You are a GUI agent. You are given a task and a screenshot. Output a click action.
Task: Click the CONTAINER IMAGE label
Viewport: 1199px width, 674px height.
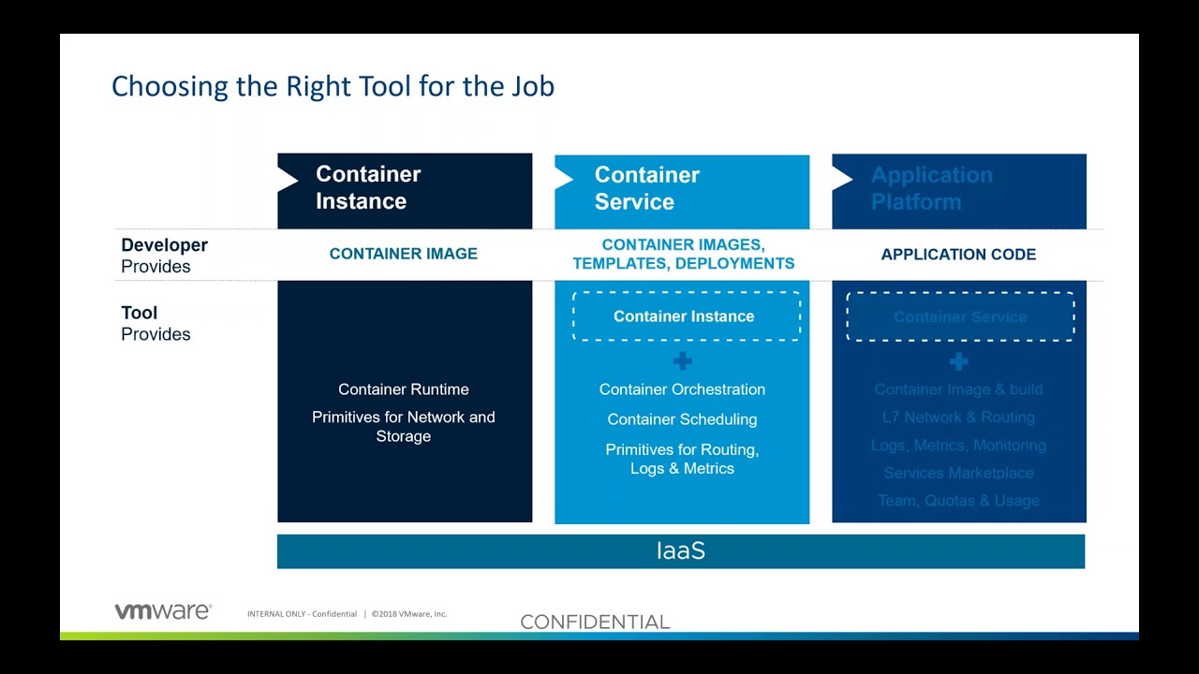pos(404,254)
